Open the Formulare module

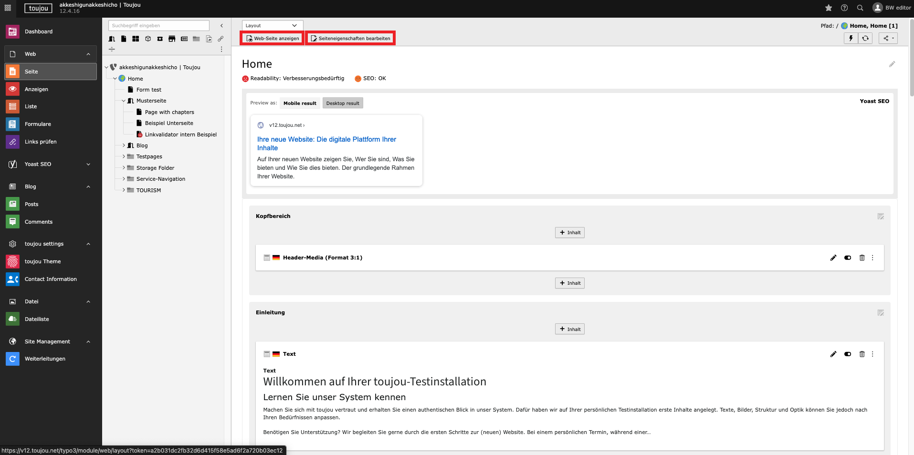[x=38, y=124]
